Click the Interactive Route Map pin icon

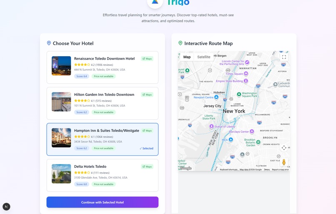point(181,43)
